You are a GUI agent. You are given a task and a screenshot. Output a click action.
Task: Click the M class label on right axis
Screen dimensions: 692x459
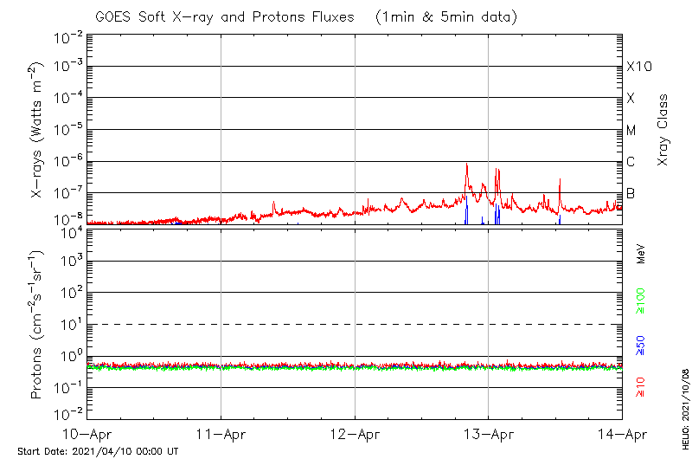point(631,131)
